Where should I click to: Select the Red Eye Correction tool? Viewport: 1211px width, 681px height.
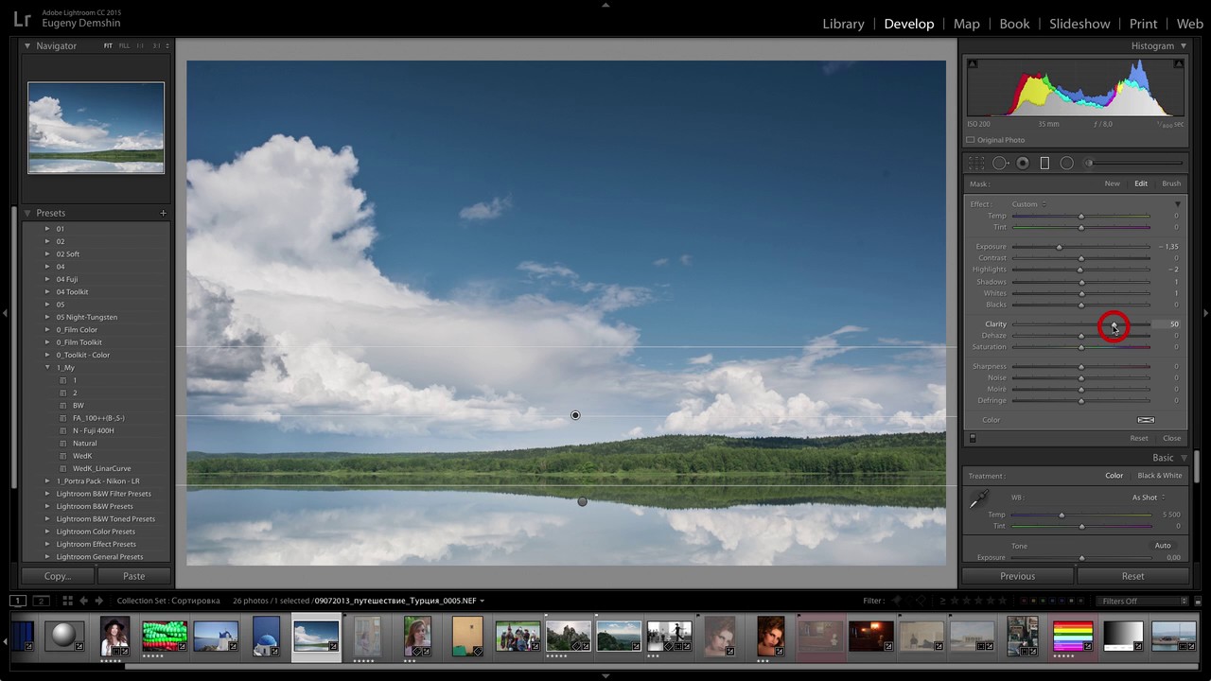pos(1022,164)
